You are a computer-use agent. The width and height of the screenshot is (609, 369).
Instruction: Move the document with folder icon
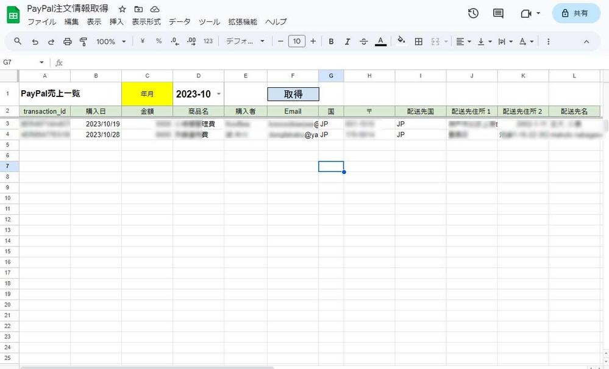pos(138,9)
